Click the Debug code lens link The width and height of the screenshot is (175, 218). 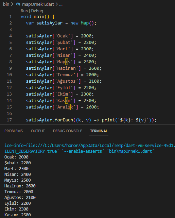[37, 11]
